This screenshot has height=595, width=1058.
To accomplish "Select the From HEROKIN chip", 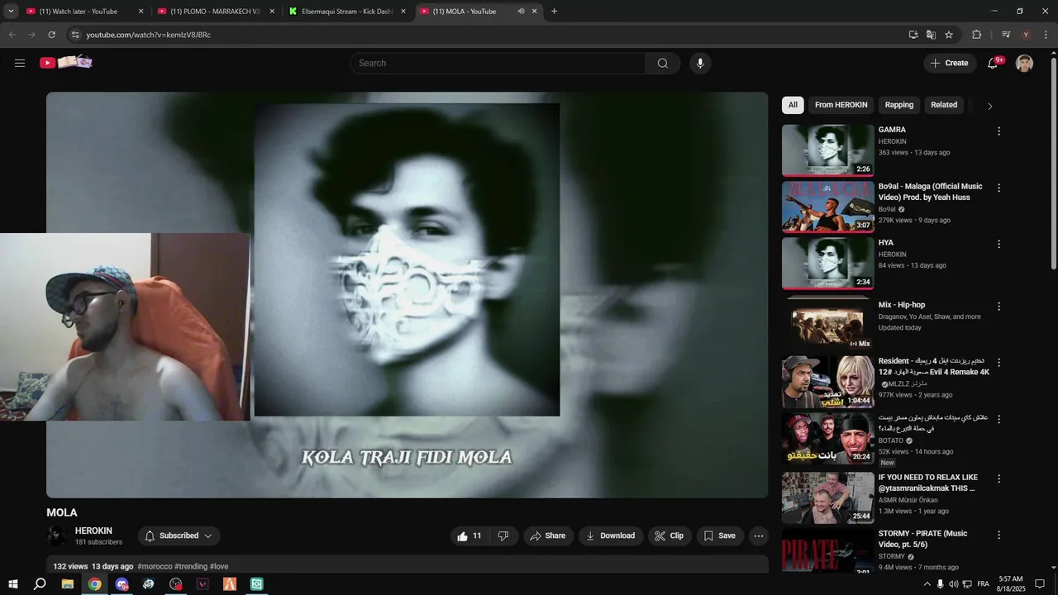I will [841, 105].
